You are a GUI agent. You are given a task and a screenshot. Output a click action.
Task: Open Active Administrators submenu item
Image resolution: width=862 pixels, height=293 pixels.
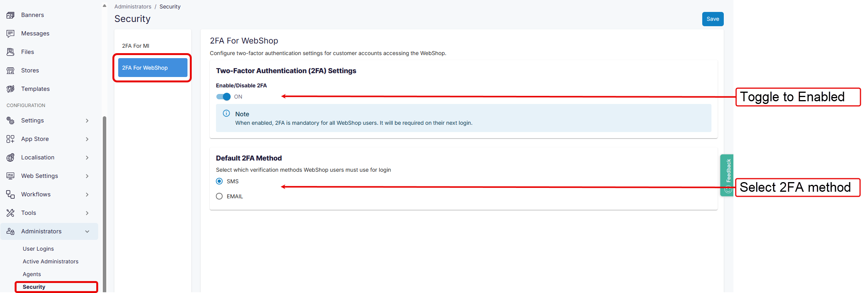(x=50, y=261)
